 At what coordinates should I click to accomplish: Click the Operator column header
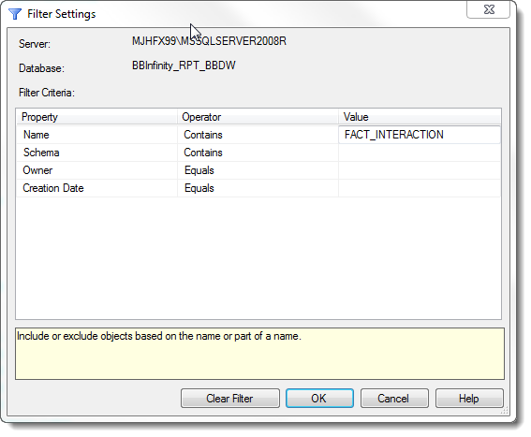coord(258,117)
